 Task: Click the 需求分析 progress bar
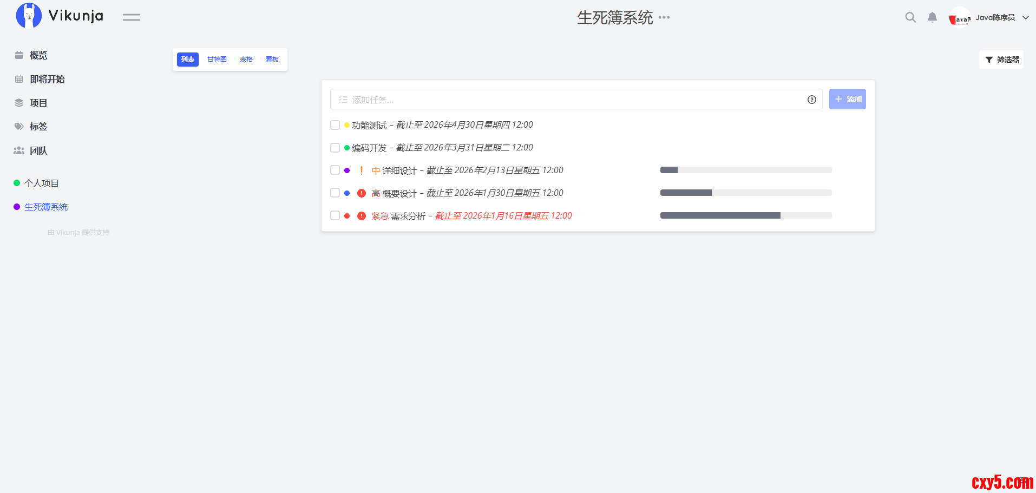[x=745, y=215]
